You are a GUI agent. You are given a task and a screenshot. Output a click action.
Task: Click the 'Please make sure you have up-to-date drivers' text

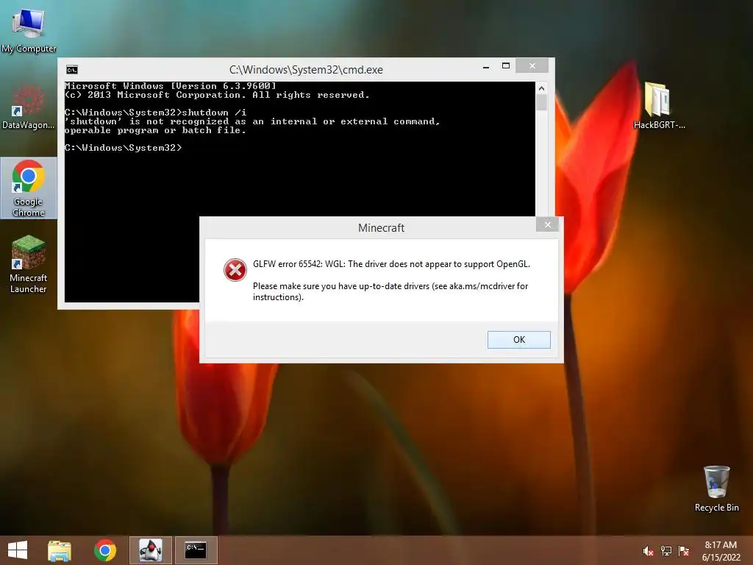(390, 291)
